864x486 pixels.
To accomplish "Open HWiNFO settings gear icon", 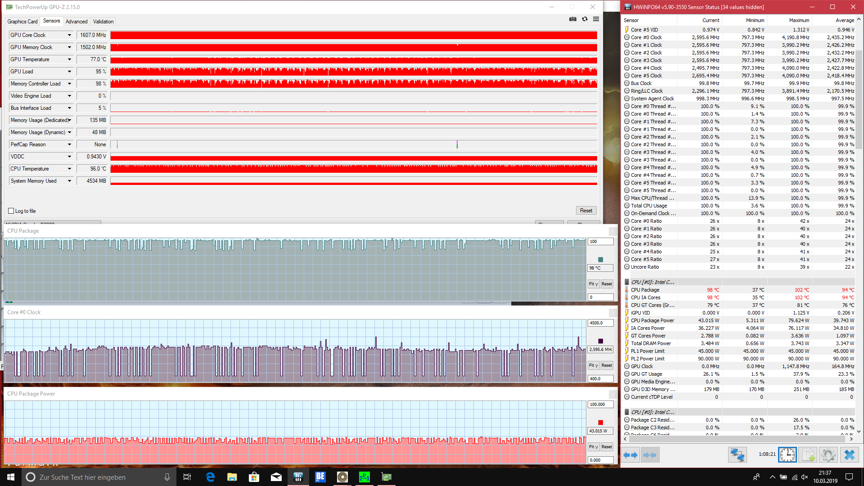I will click(828, 455).
